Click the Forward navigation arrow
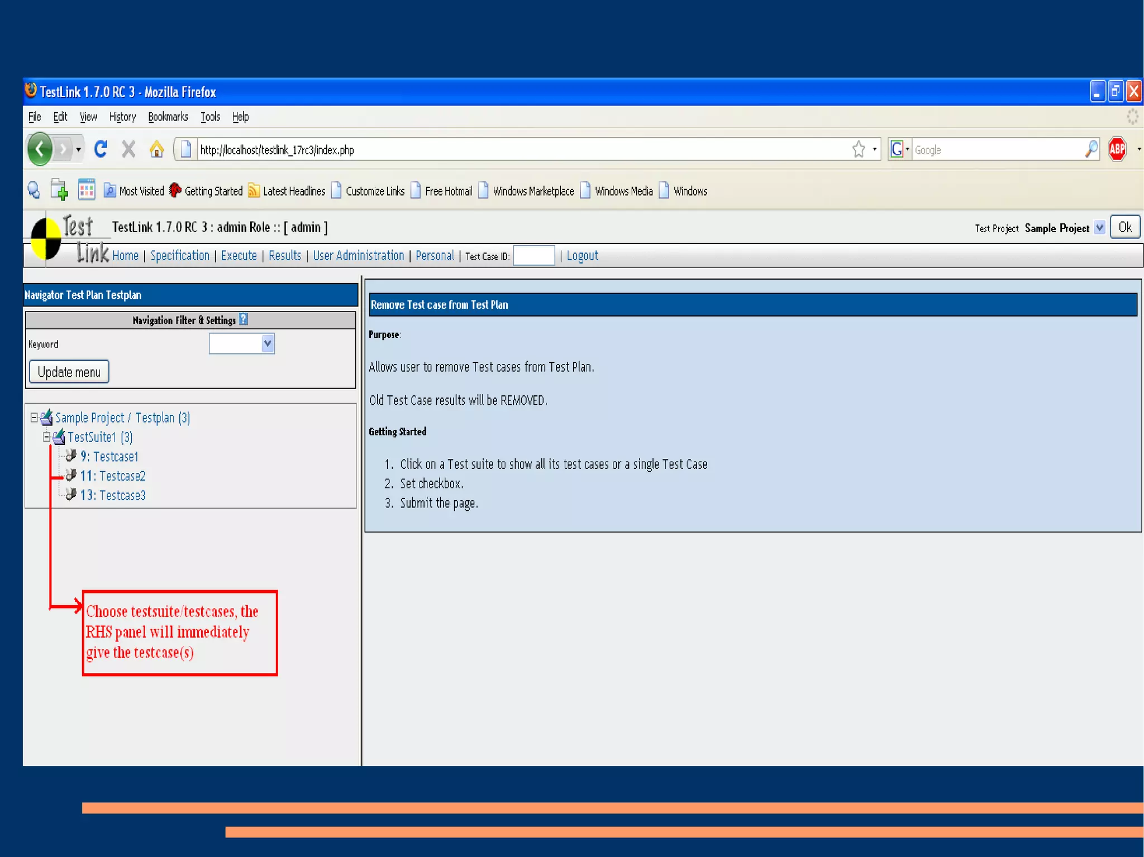This screenshot has width=1144, height=857. [x=63, y=149]
